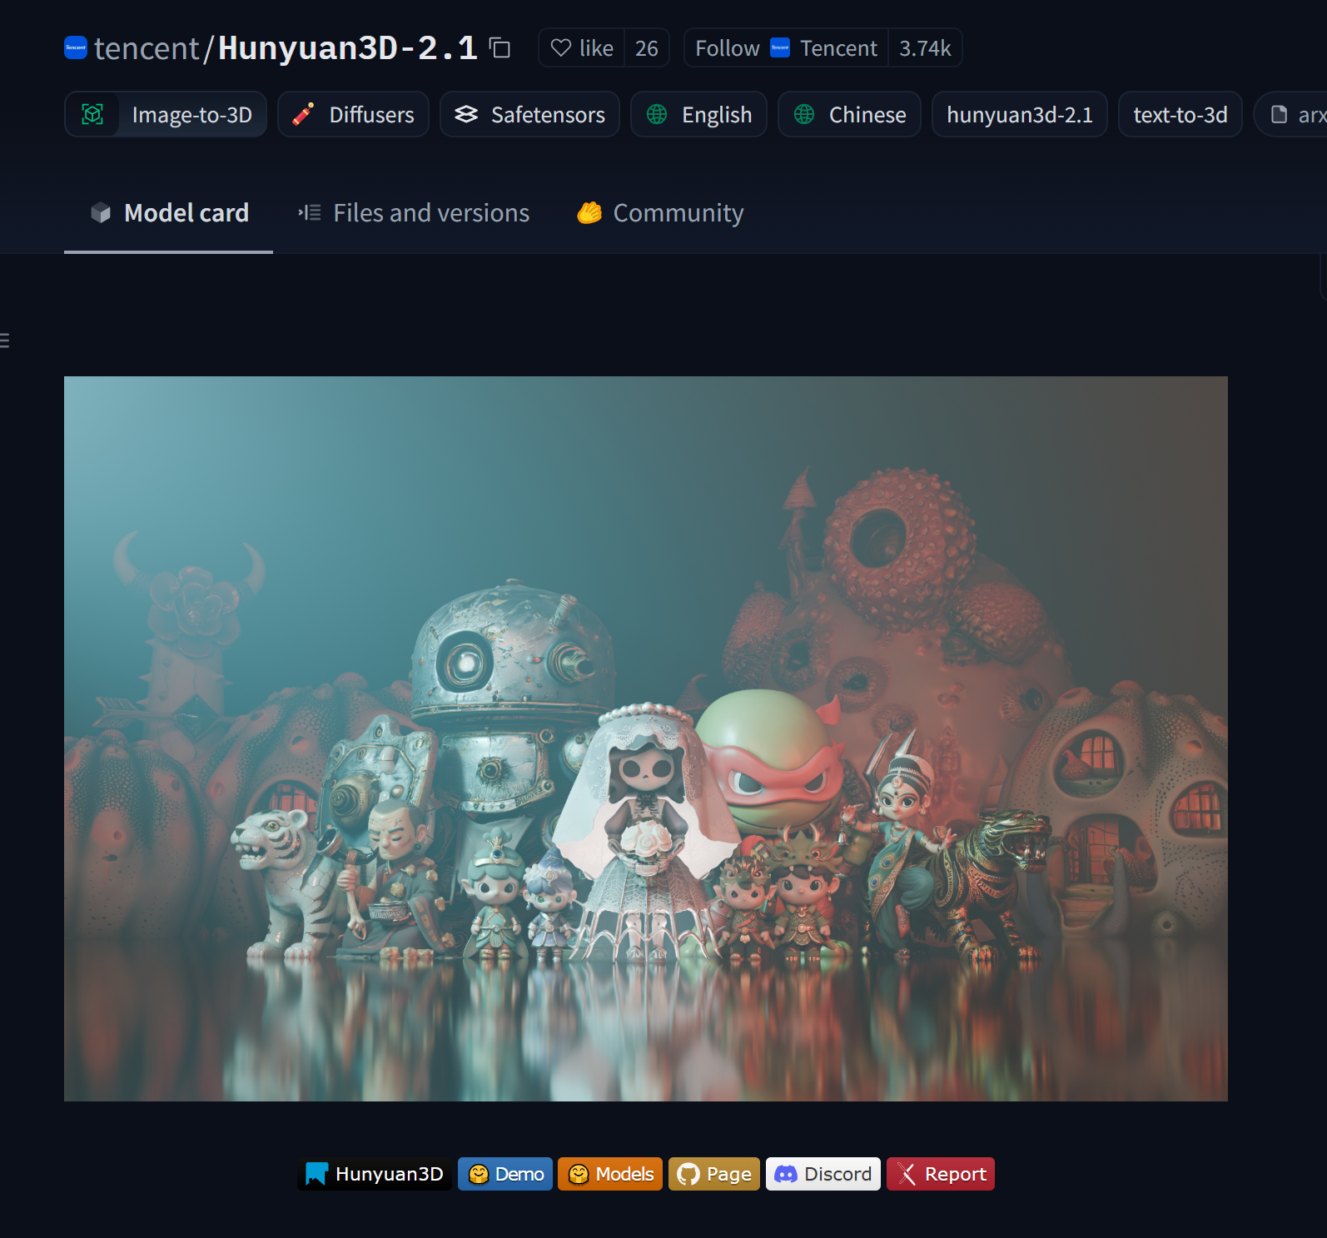Switch to Files and versions tab
This screenshot has width=1327, height=1238.
tap(414, 213)
